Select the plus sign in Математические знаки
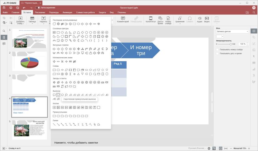Viewport: 258px width, 151px height. coord(54,62)
